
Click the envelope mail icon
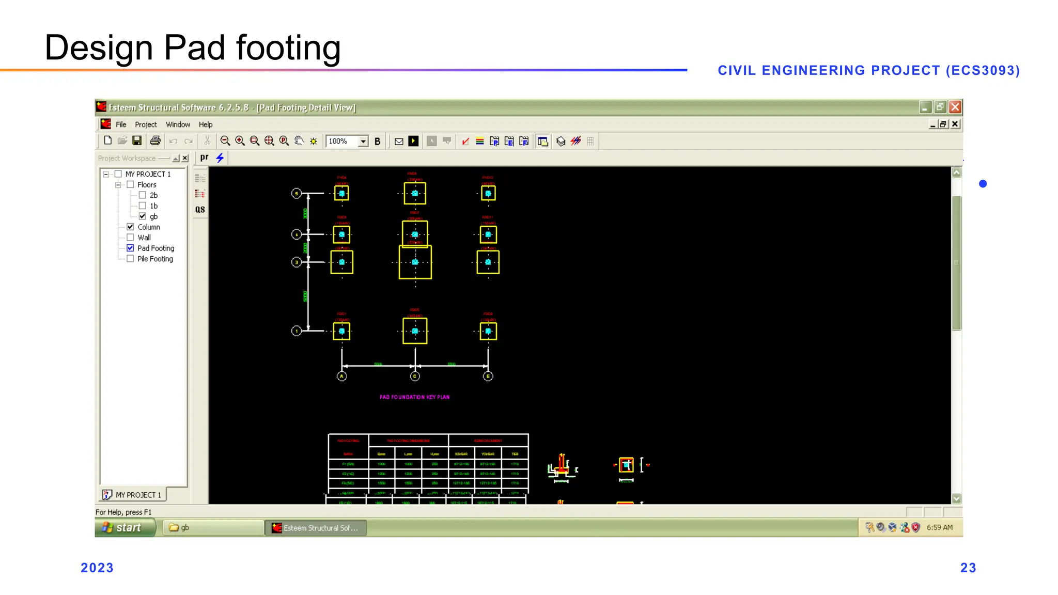point(399,141)
